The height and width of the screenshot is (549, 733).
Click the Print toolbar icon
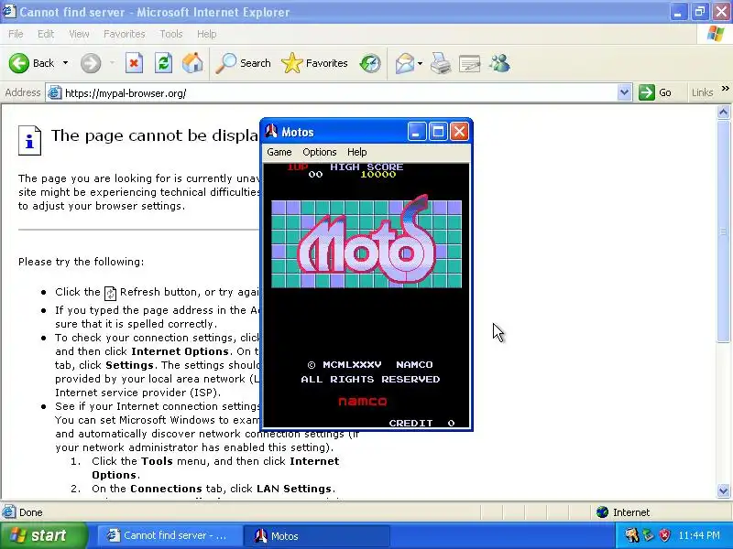pyautogui.click(x=441, y=63)
